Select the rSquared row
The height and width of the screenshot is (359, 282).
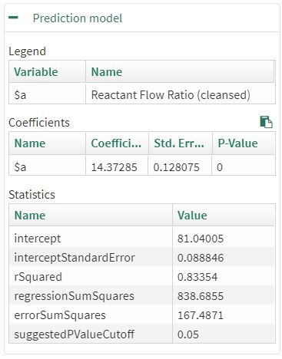pyautogui.click(x=142, y=277)
